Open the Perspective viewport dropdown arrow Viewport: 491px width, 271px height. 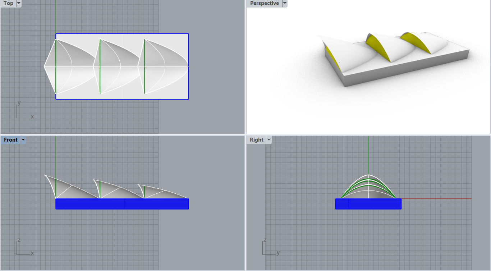(285, 4)
